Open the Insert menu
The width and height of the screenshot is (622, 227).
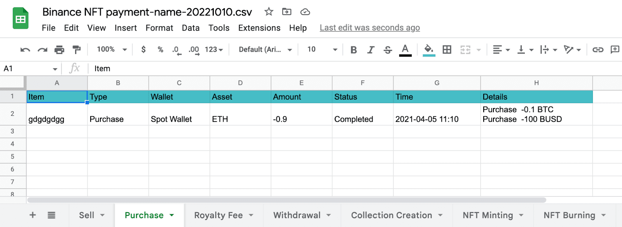[x=126, y=28]
